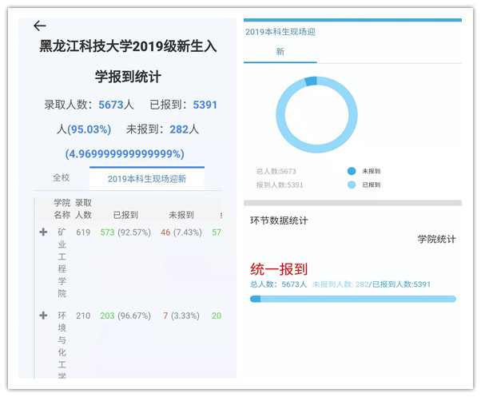Viewport: 481px width, 397px height.
Task: Click the dark blue 未报到 legend dot
Action: point(352,171)
